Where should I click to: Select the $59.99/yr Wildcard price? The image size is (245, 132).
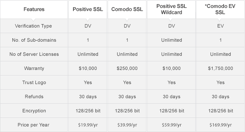click(172, 125)
